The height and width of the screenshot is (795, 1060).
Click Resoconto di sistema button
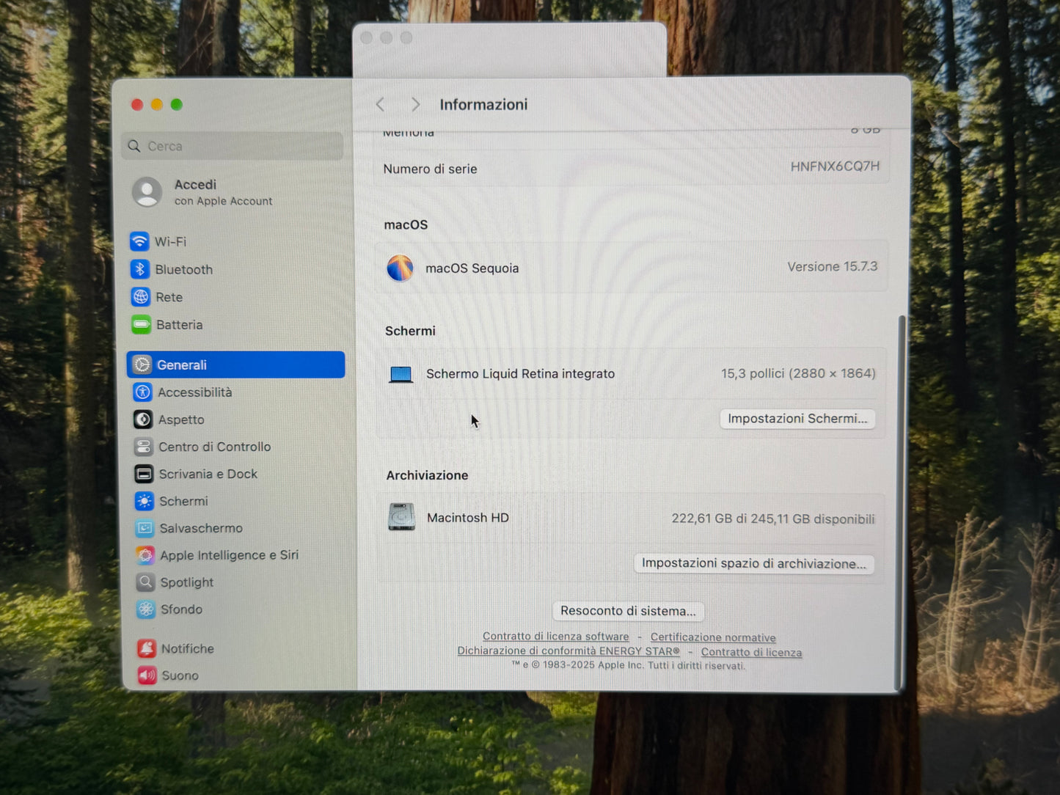pos(628,611)
